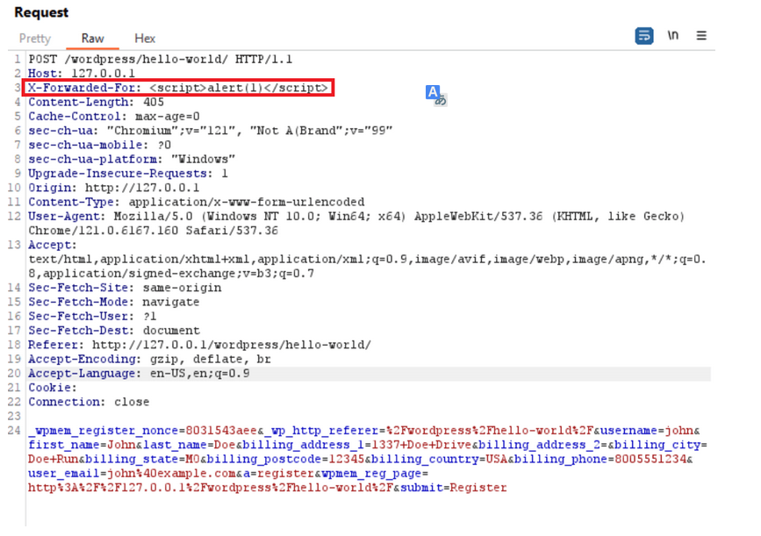The image size is (761, 536).
Task: Click line number 24 in the gutter
Action: click(14, 431)
